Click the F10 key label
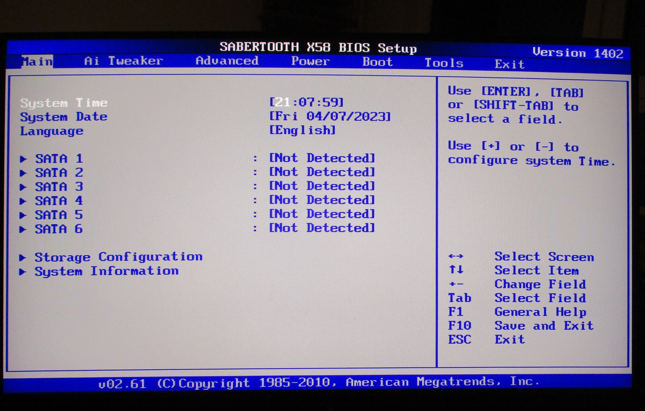Screen dimensions: 645x411 pos(459,326)
